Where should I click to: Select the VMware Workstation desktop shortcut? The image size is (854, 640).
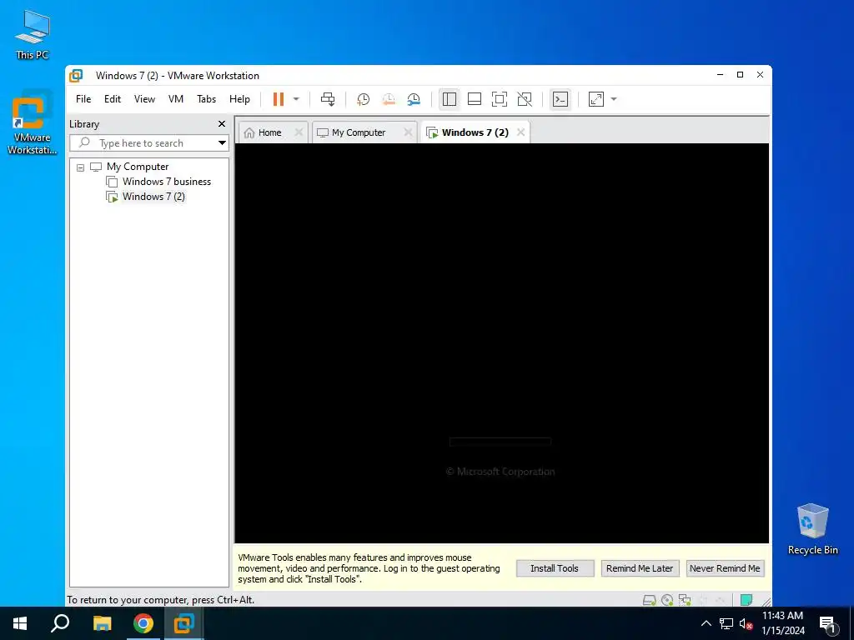pyautogui.click(x=33, y=124)
